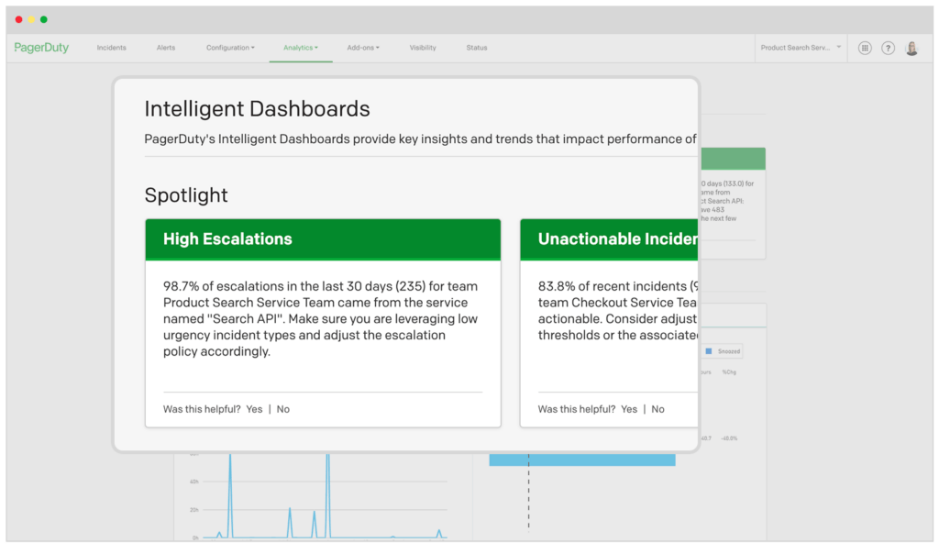Click No under High Escalations card
Screen dimensions: 939x554
pos(282,409)
